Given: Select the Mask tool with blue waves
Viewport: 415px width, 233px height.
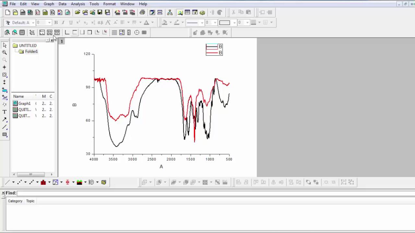Looking at the screenshot, I should point(5,90).
